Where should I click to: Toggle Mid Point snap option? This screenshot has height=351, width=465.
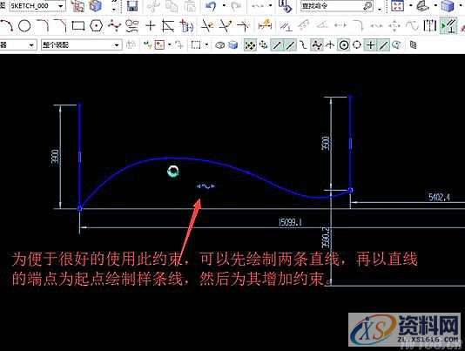tap(290, 45)
